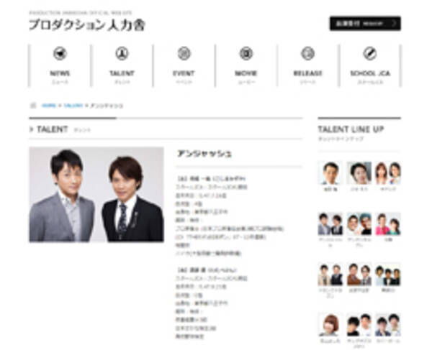Go to HOME via the breadcrumb link
The height and width of the screenshot is (350, 432).
point(49,106)
